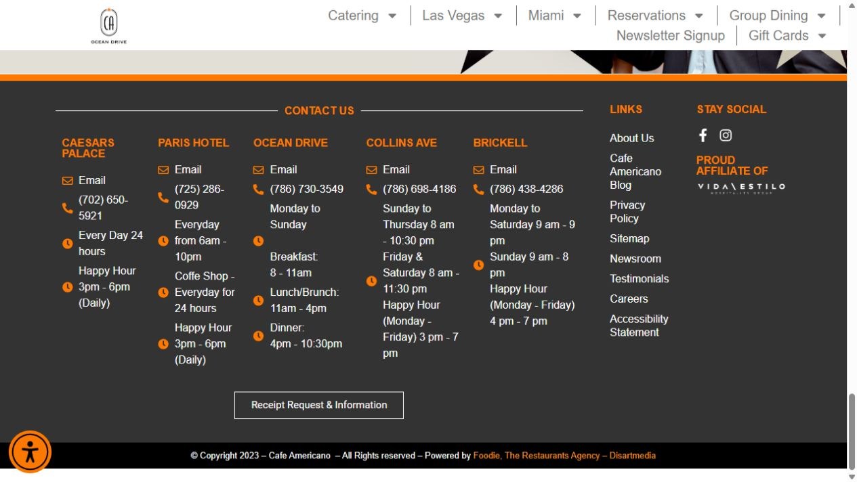Viewport: 857px width, 482px height.
Task: Open the Cafe Americano Blog link
Action: coord(635,171)
